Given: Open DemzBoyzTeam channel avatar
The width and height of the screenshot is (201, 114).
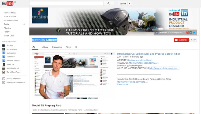Looking at the screenshot, I should pos(4,72).
